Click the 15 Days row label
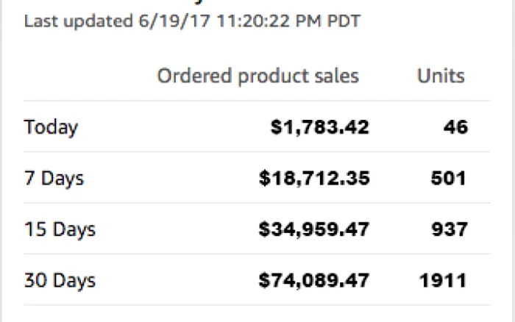 pos(60,229)
